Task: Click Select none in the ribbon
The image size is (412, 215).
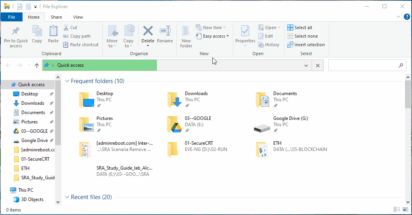Action: click(303, 36)
